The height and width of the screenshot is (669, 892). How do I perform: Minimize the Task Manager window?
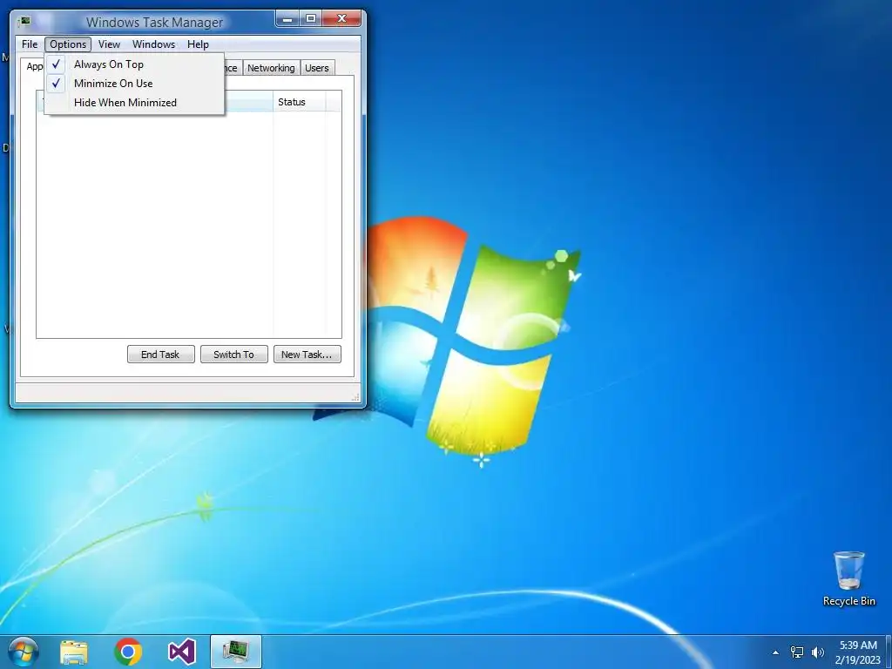tap(287, 19)
